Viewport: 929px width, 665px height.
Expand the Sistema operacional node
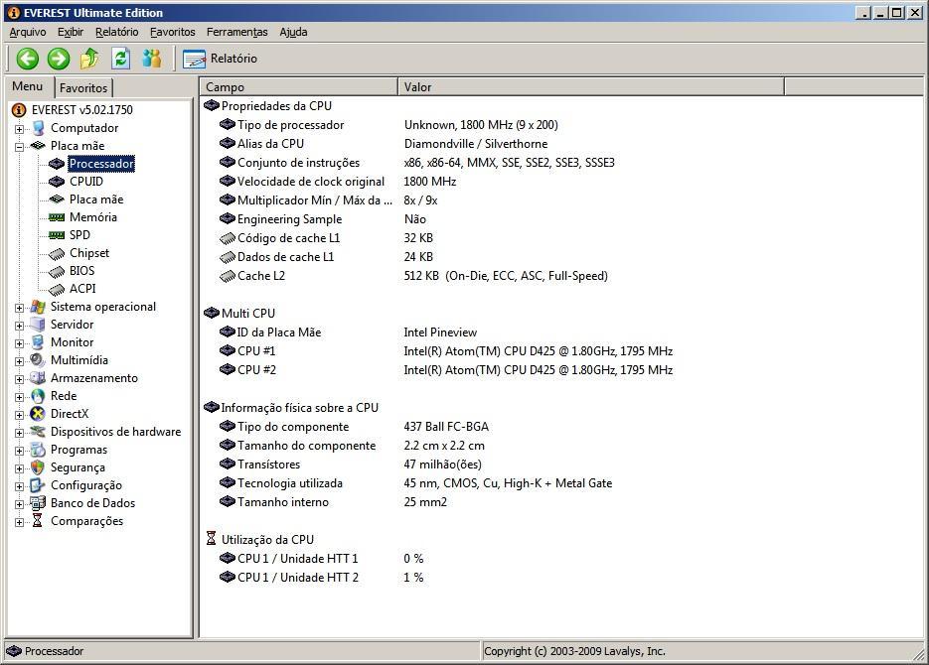coord(20,308)
